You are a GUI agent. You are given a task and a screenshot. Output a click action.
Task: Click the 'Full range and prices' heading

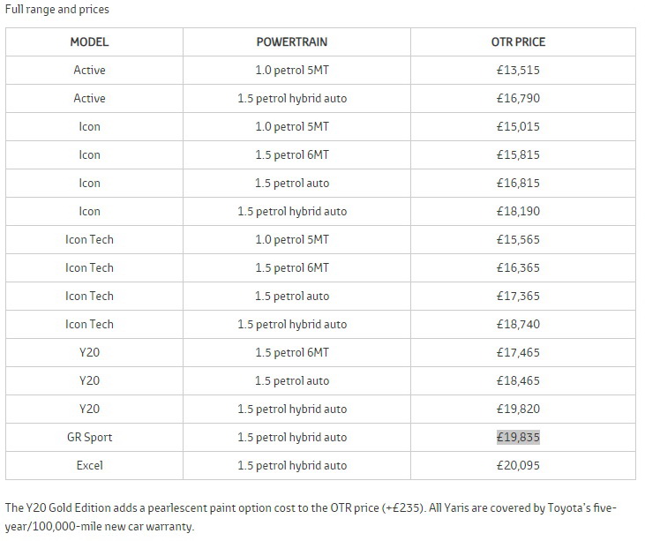point(57,9)
